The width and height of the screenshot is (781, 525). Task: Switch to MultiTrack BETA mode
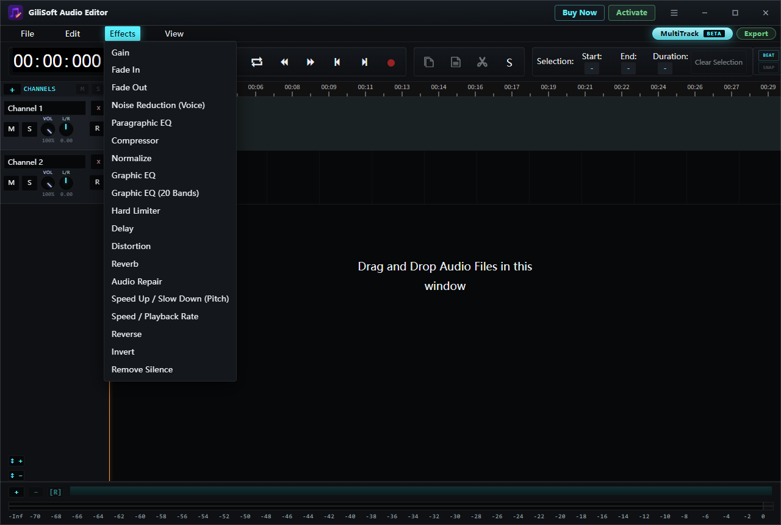tap(693, 34)
